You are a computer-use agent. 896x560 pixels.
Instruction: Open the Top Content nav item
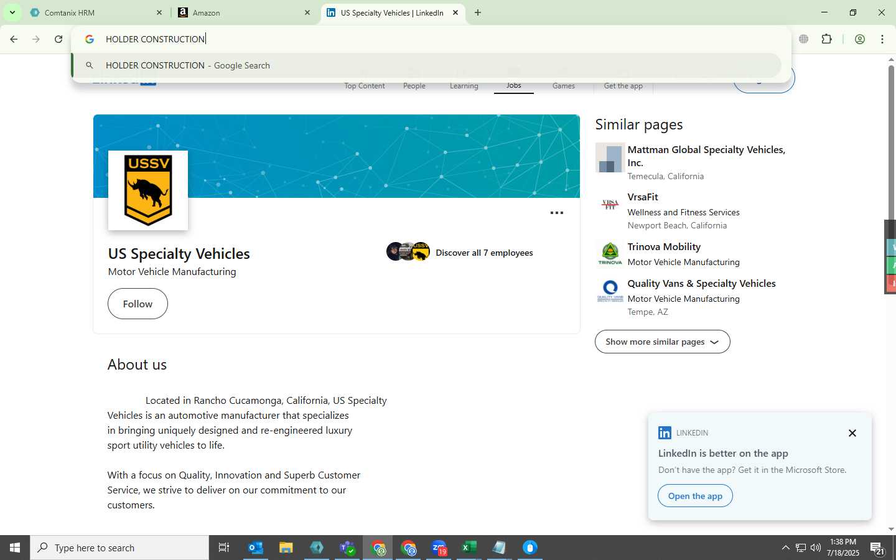pyautogui.click(x=365, y=81)
